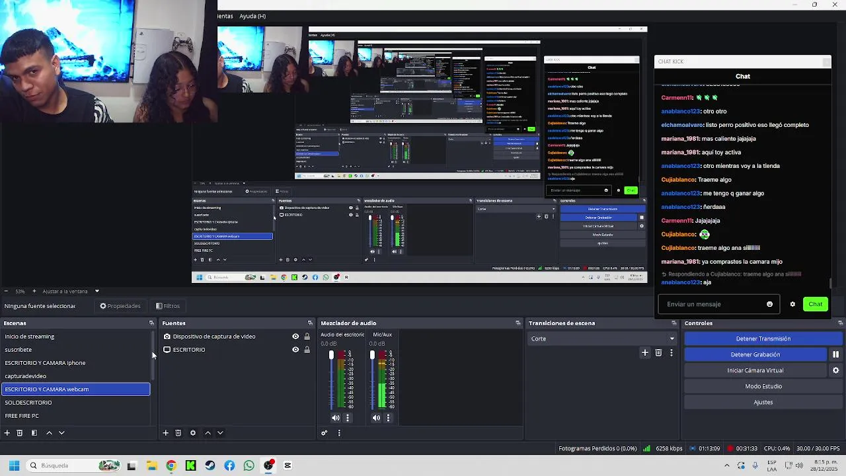Remove selected source with Fuentes trash icon
This screenshot has height=476, width=846.
(178, 433)
